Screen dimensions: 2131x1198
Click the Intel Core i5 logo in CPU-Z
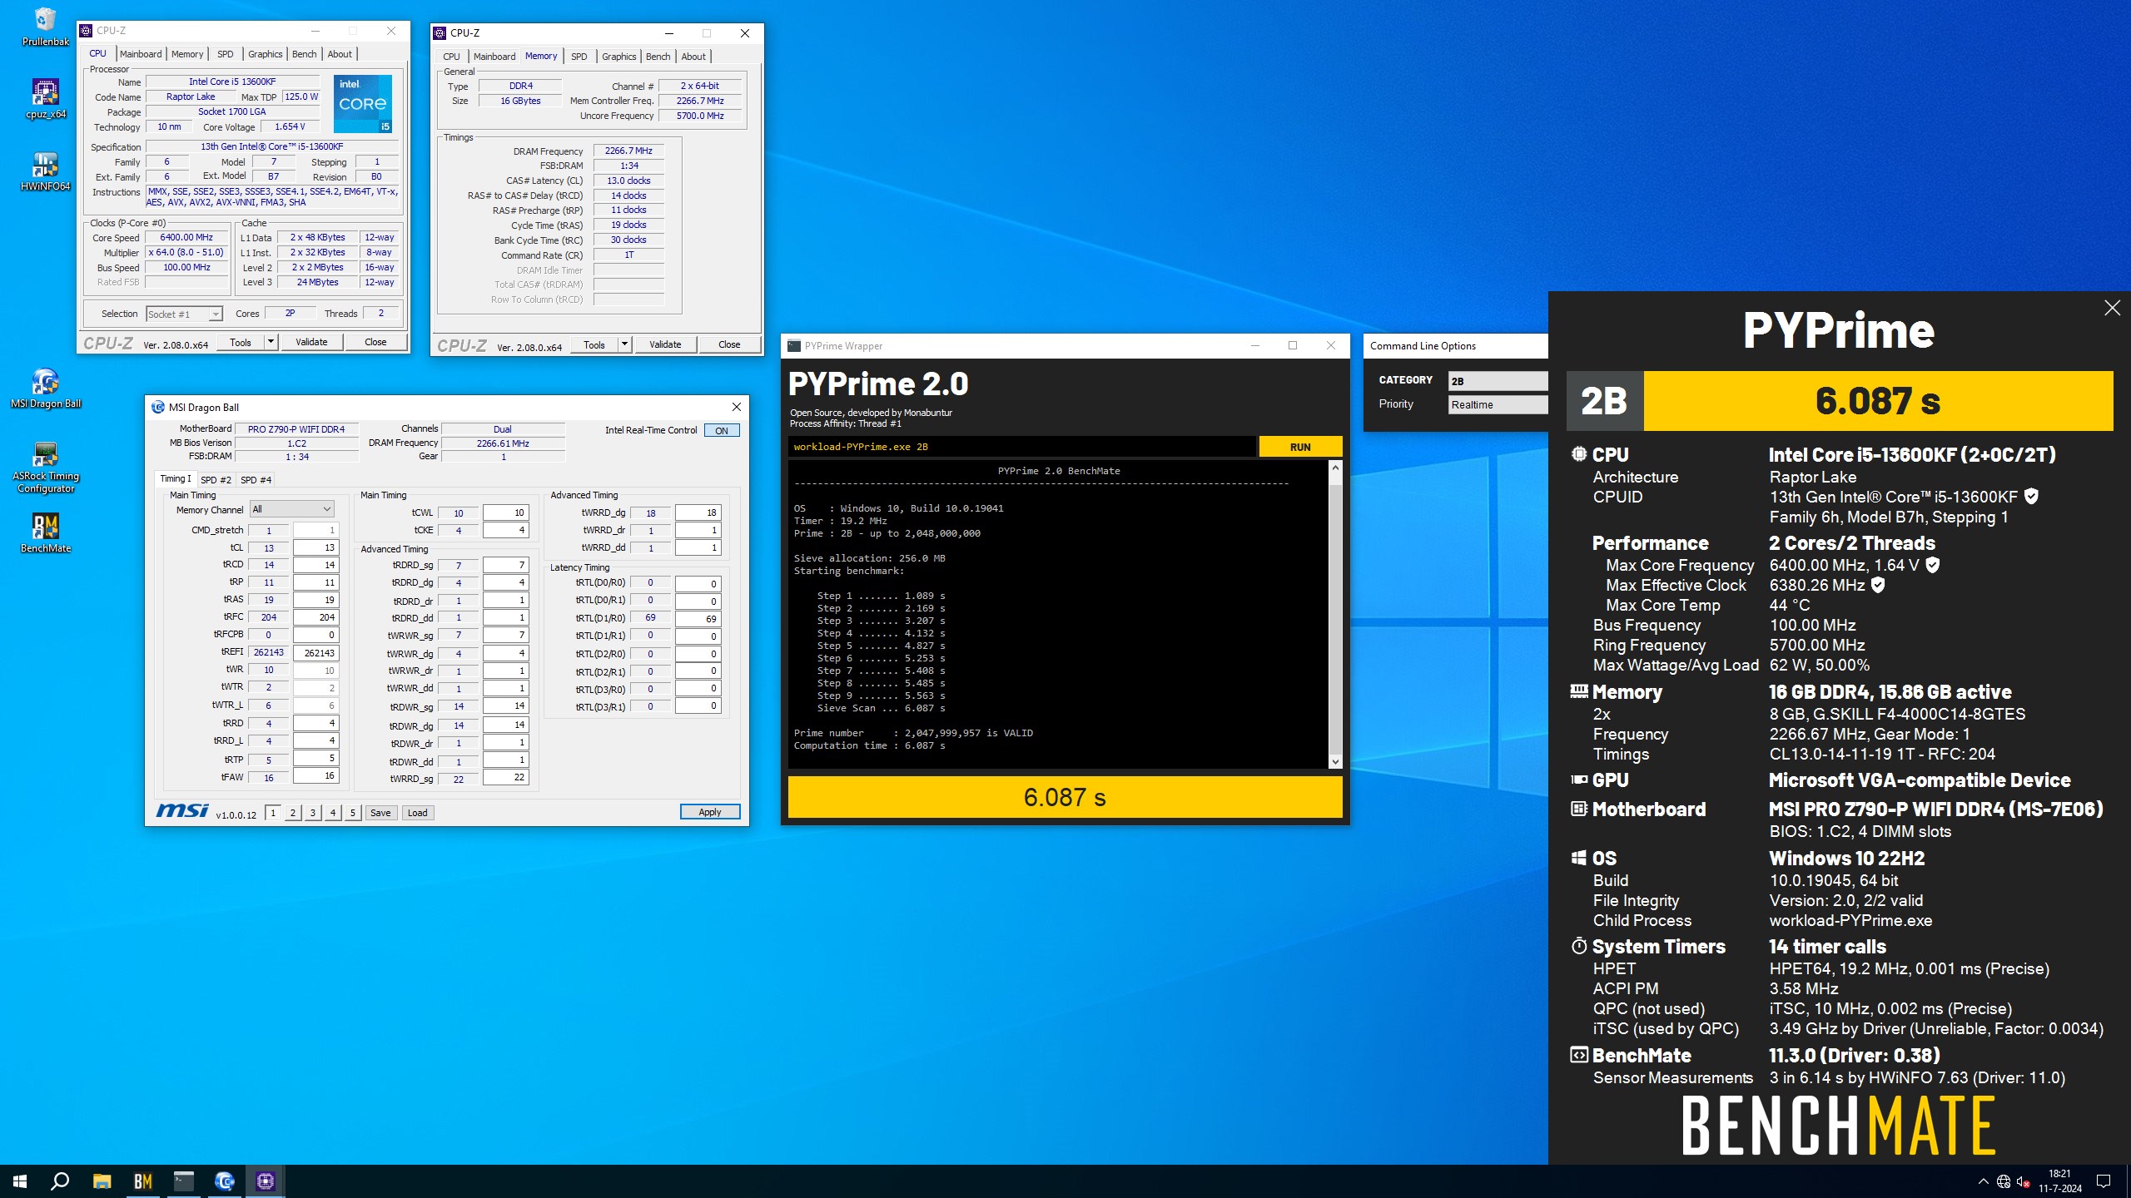click(363, 104)
